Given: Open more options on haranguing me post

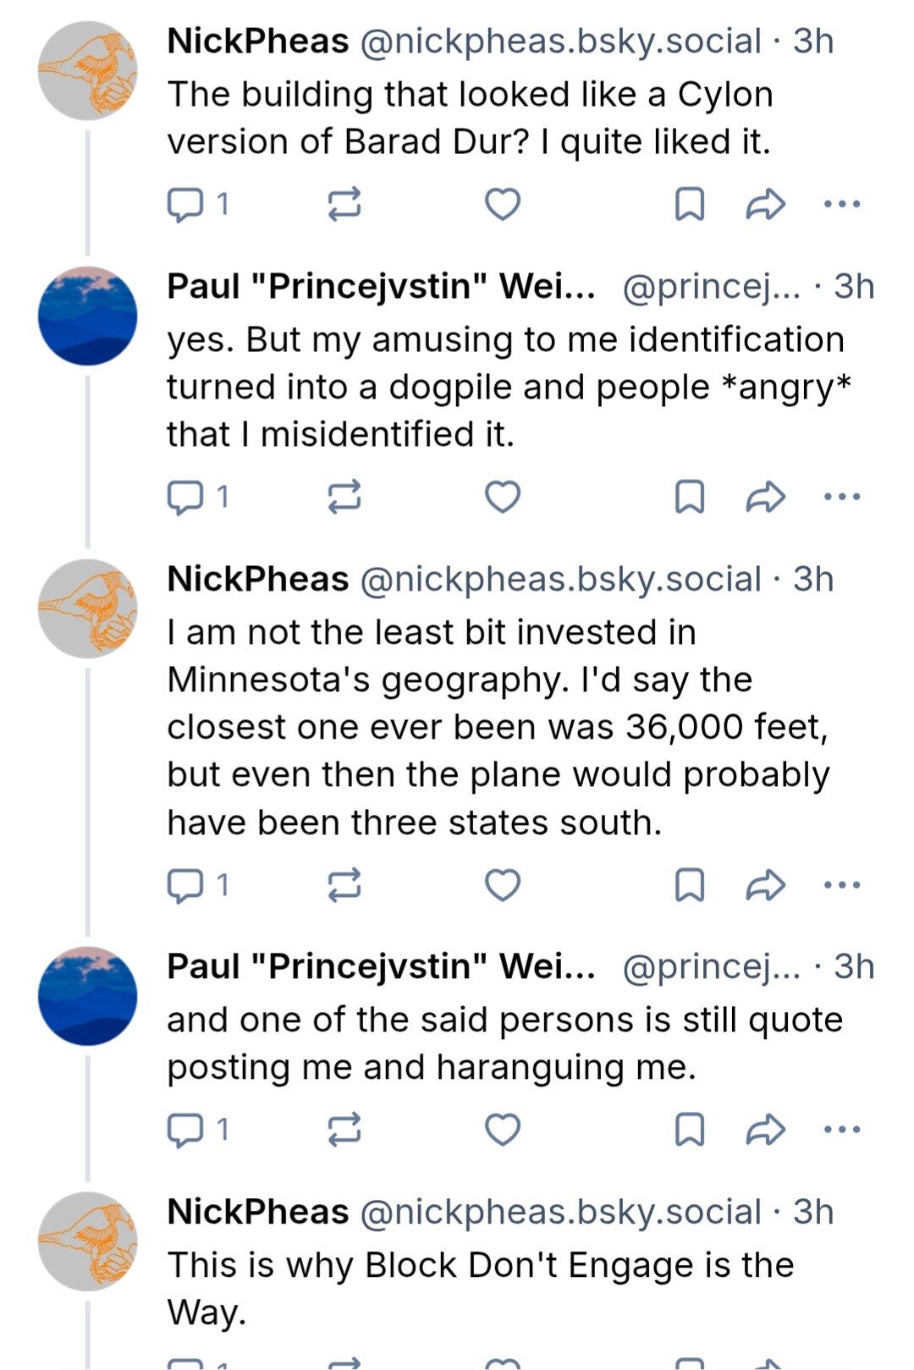Looking at the screenshot, I should point(842,1129).
